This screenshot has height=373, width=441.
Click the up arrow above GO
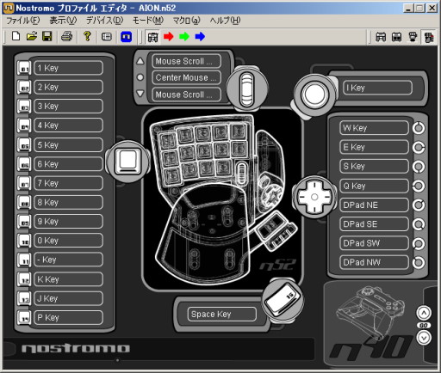pyautogui.click(x=424, y=313)
